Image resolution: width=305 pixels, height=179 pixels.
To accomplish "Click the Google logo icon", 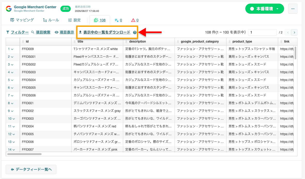I will (9, 9).
